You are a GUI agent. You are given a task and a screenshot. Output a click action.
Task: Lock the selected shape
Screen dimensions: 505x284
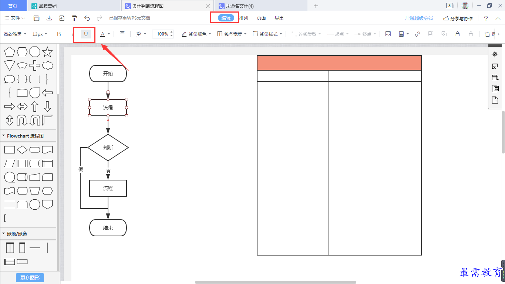[x=458, y=34]
